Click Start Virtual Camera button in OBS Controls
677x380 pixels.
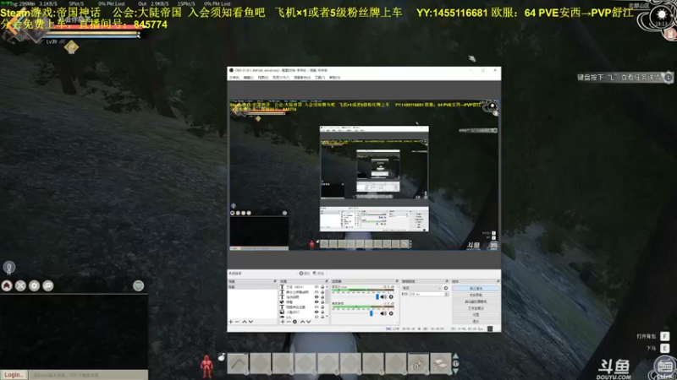(x=476, y=301)
